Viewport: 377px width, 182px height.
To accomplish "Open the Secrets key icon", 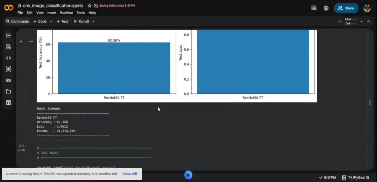I will pyautogui.click(x=8, y=80).
